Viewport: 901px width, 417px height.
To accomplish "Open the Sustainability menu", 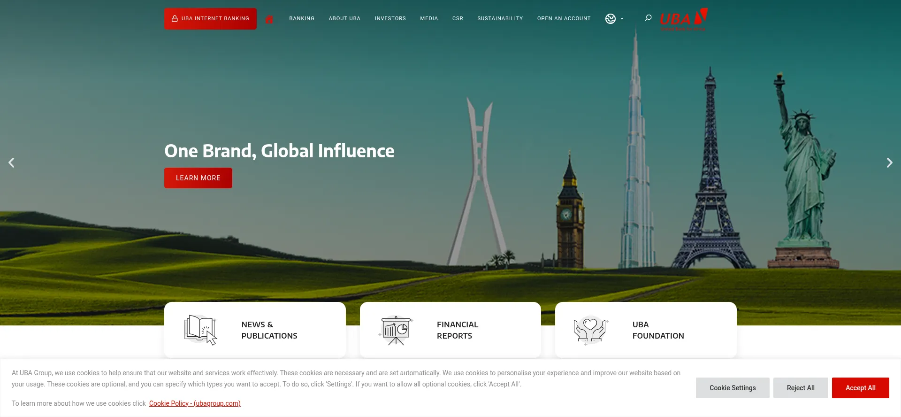I will click(500, 19).
